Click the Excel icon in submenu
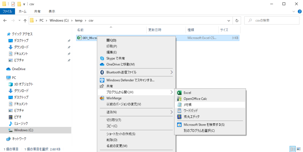Image resolution: width=303 pixels, height=152 pixels. (179, 93)
